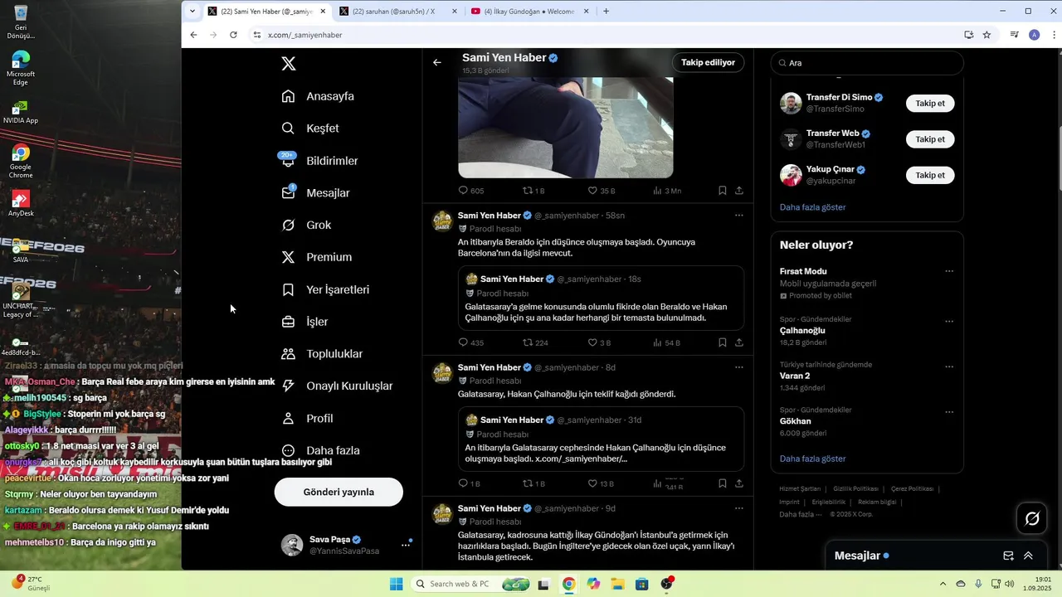Expand Daha fazla menu in the sidebar

click(x=321, y=451)
